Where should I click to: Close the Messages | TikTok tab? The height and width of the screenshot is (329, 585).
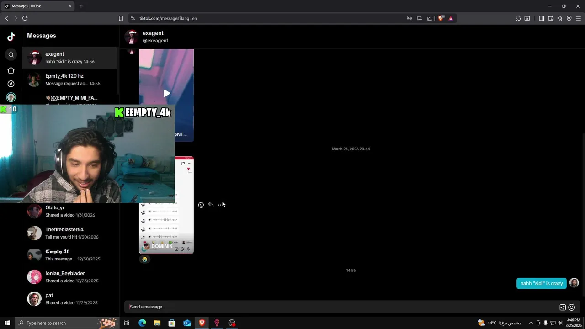[70, 6]
